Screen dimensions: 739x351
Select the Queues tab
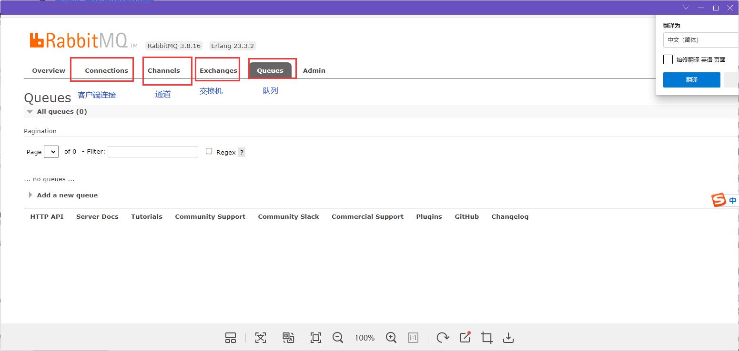pos(270,70)
